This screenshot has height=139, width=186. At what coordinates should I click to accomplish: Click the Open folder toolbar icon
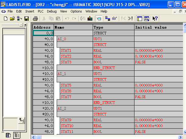pos(12,19)
